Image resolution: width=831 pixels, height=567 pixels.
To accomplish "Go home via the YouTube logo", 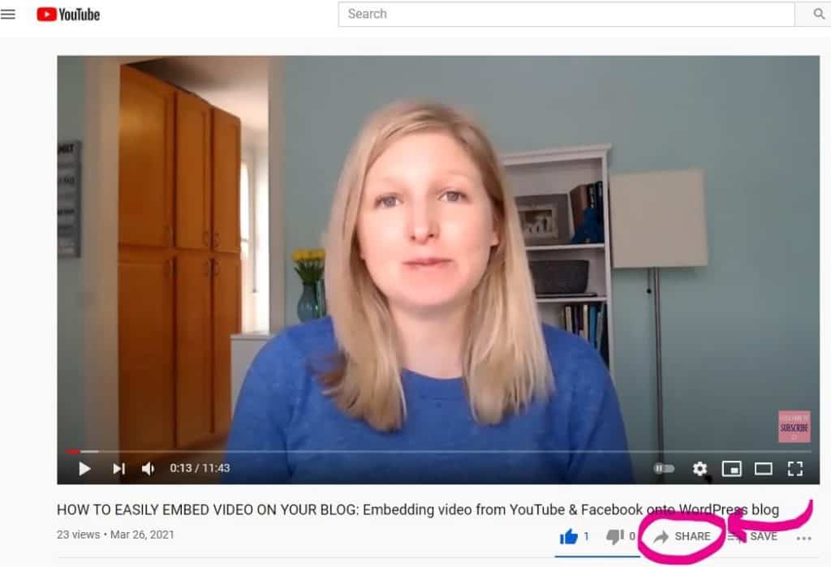I will [x=68, y=14].
